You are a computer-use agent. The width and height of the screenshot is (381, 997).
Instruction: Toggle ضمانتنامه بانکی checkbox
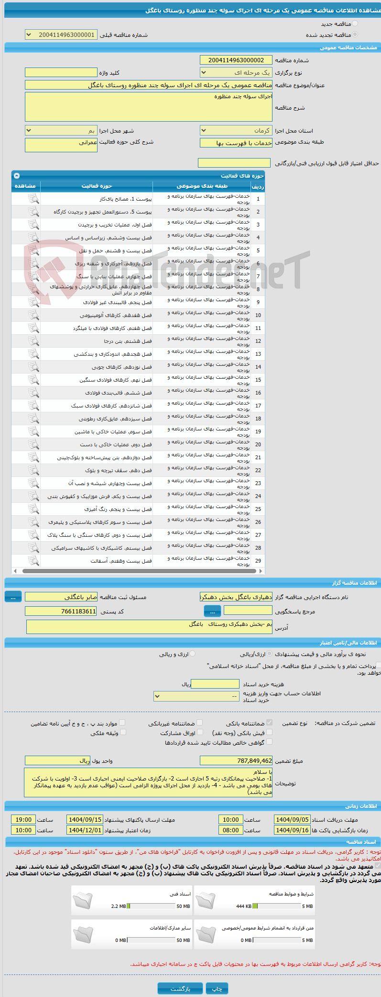pos(270,723)
